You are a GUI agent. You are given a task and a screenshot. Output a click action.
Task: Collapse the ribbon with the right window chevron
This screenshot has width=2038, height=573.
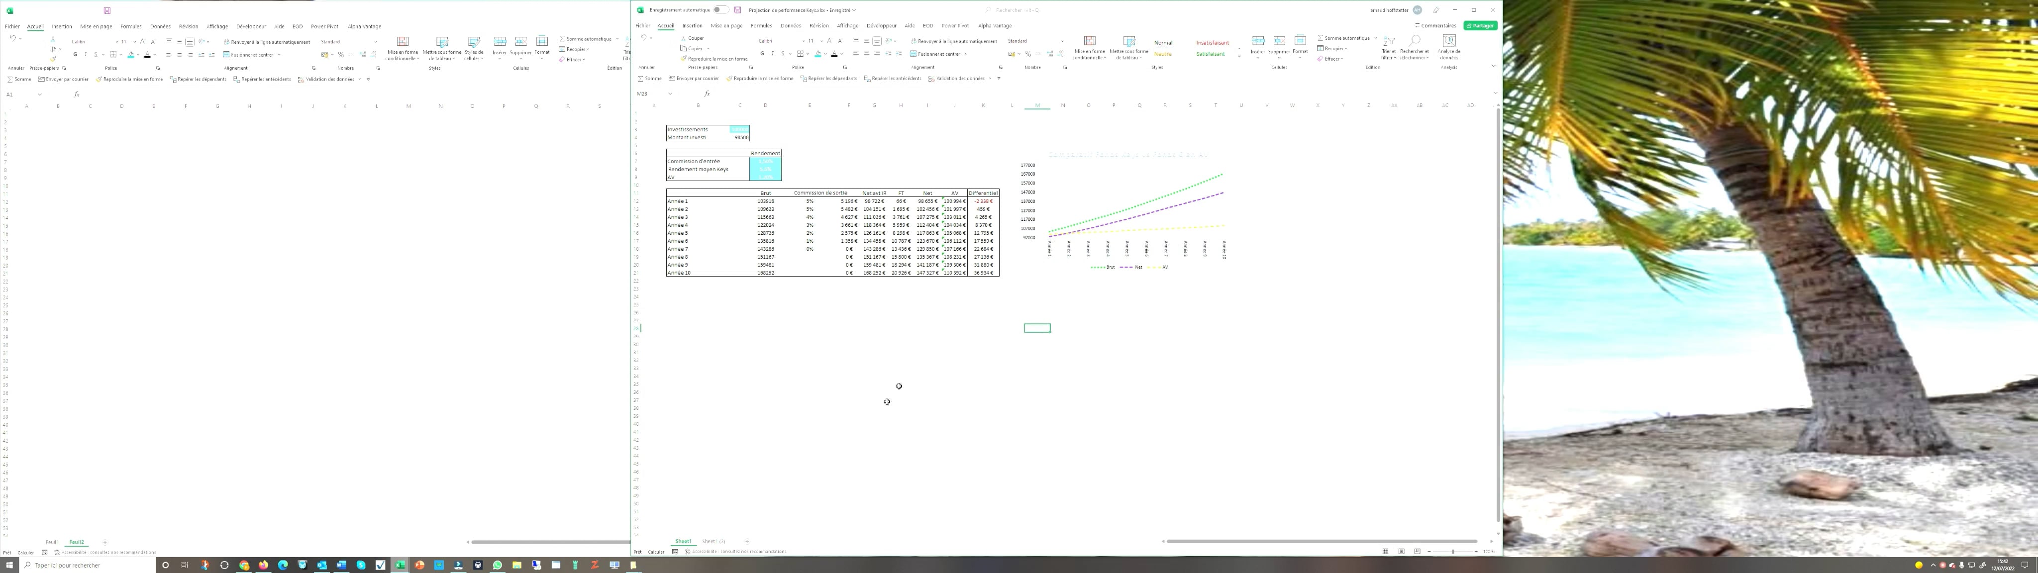click(1493, 67)
